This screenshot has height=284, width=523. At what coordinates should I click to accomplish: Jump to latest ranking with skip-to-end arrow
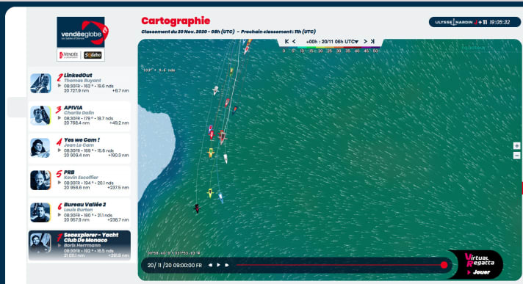tap(372, 41)
